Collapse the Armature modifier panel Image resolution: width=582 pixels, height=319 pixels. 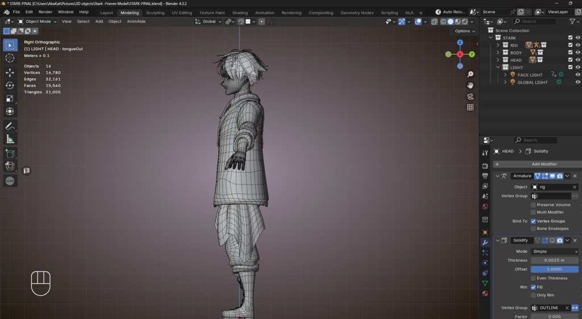[497, 176]
